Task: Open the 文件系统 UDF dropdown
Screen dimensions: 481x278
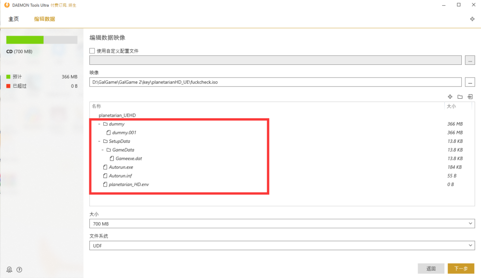Action: pos(282,246)
